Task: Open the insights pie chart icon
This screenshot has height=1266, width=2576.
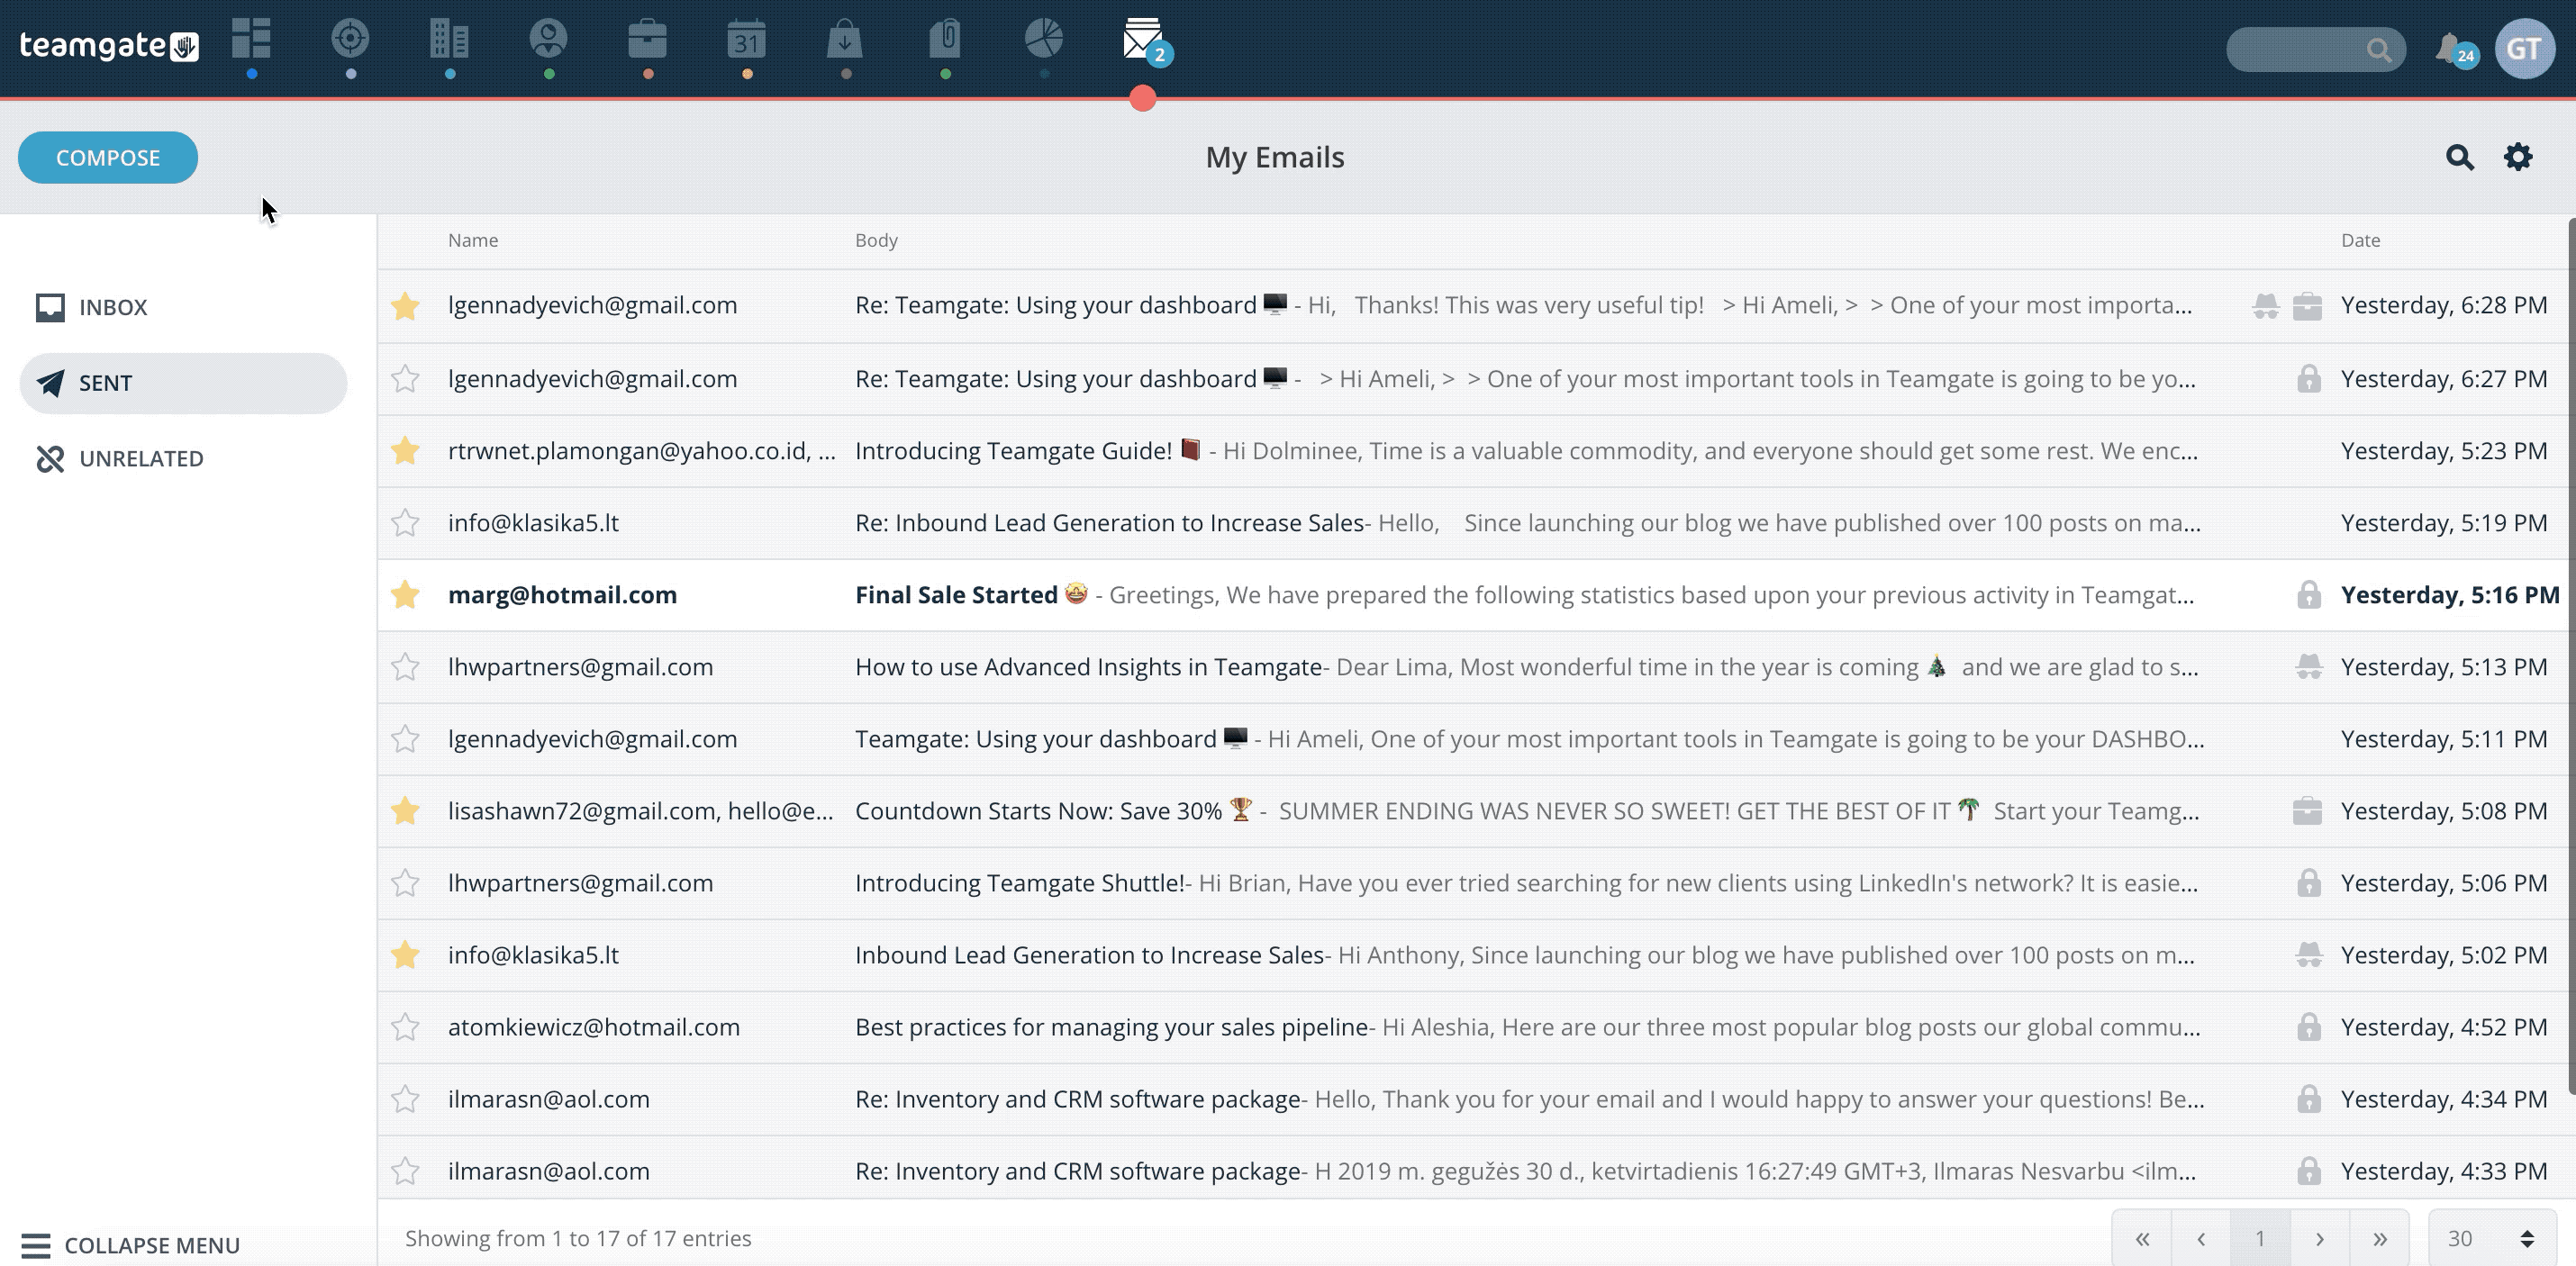Action: (x=1044, y=40)
